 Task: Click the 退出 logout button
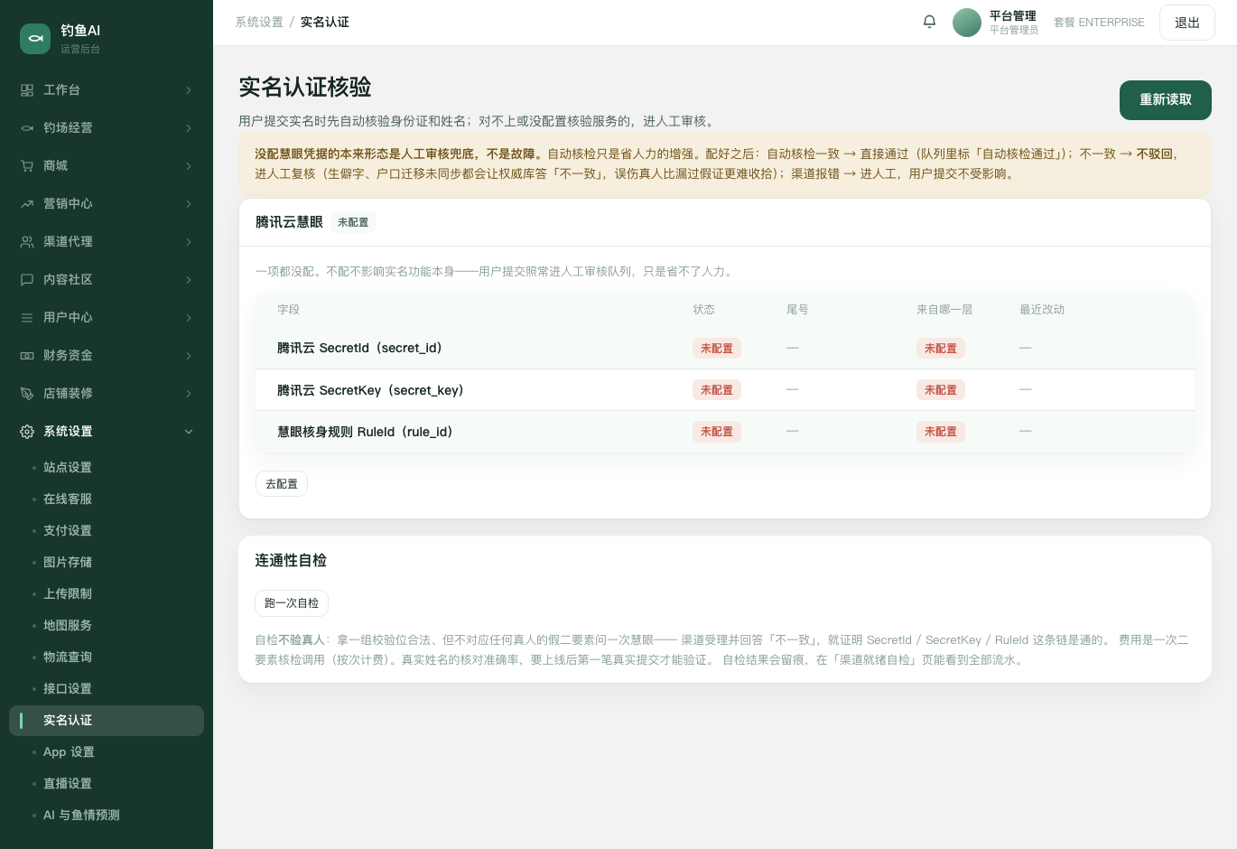(x=1187, y=23)
